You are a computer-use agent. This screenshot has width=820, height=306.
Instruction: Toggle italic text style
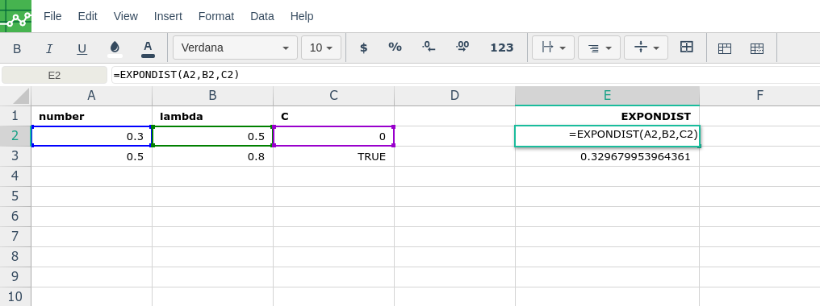pyautogui.click(x=49, y=48)
